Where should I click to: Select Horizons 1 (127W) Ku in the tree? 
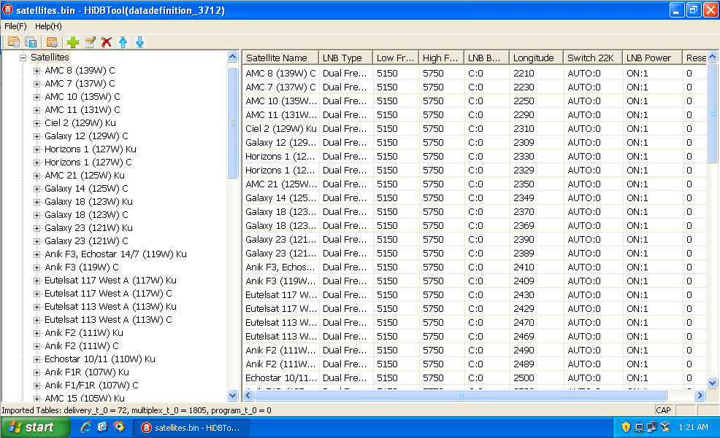[91, 149]
